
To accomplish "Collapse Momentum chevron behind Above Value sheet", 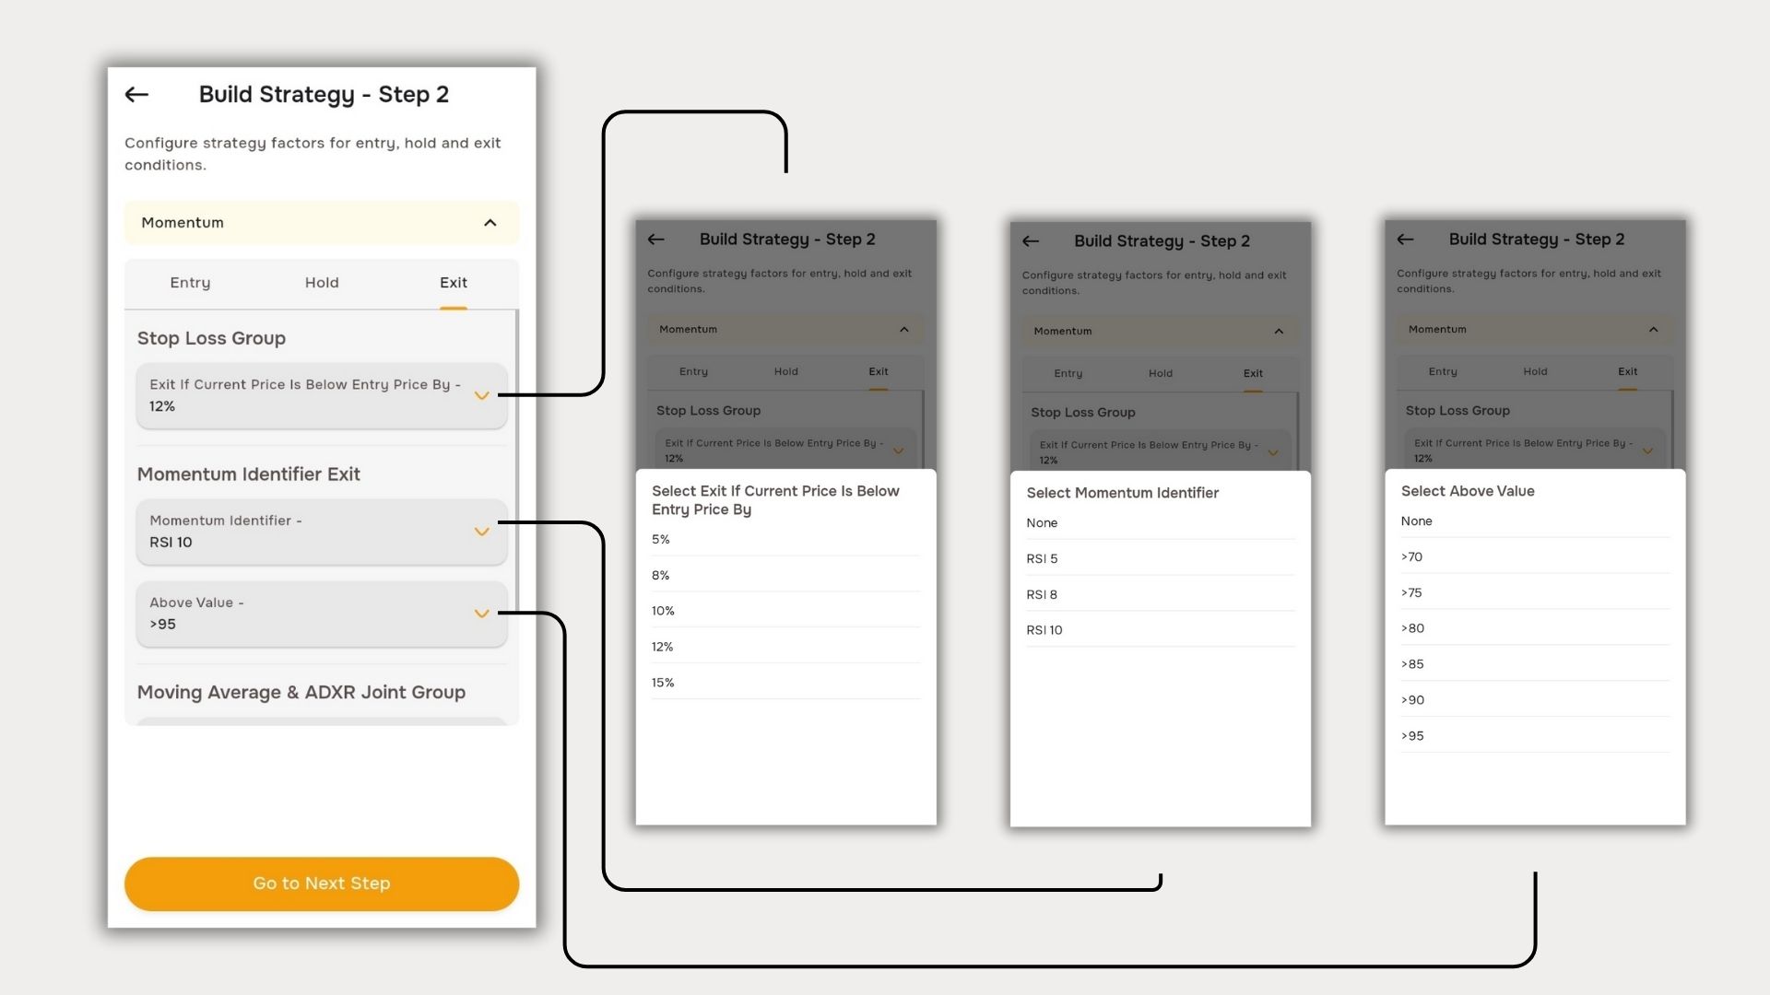I will 1654,330.
